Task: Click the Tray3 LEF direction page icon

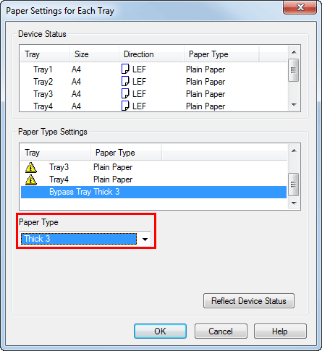Action: pyautogui.click(x=125, y=93)
